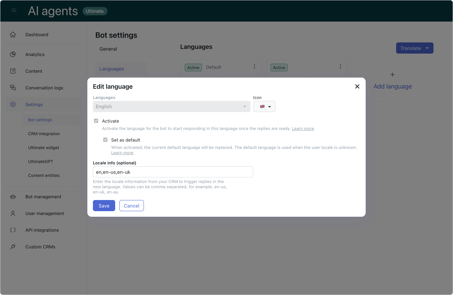Click the Bot management robot icon
The image size is (453, 295).
(x=13, y=197)
